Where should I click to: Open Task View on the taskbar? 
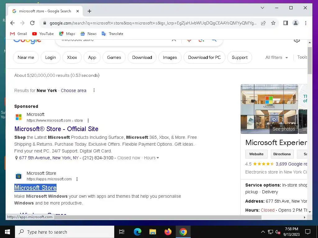(x=122, y=232)
